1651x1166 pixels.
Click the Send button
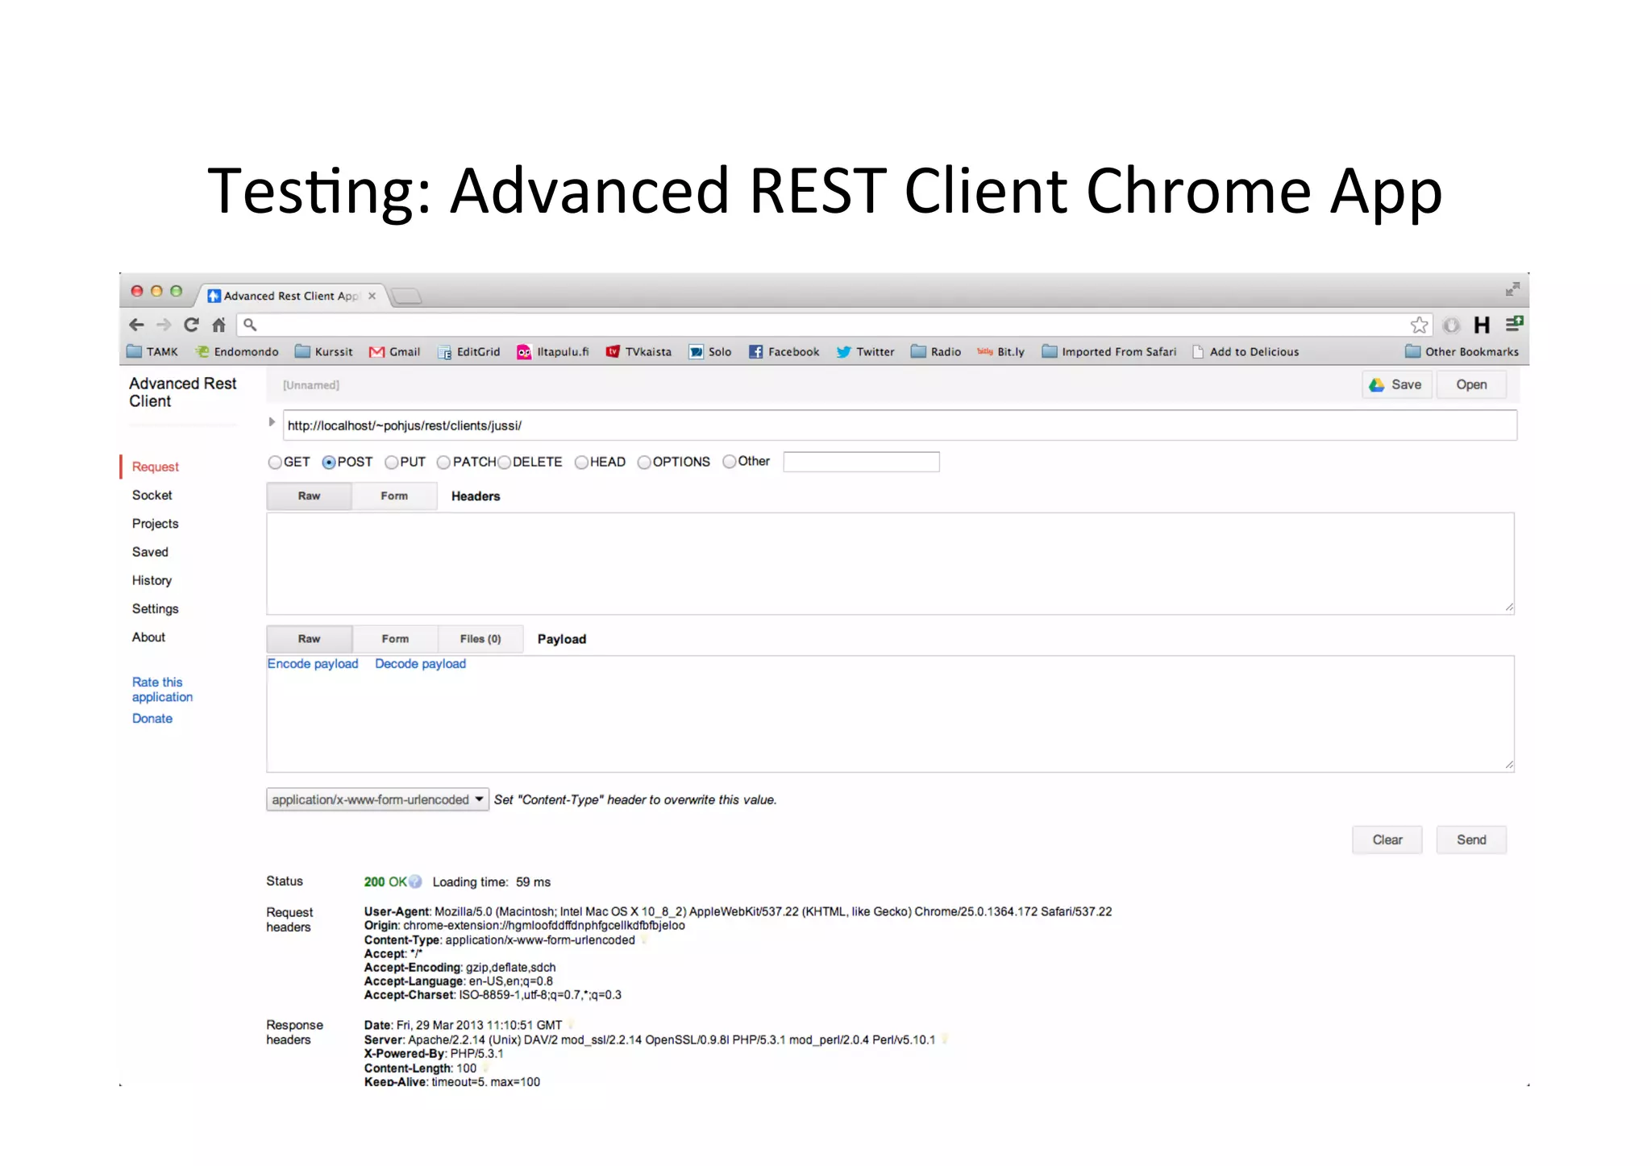[x=1471, y=840]
